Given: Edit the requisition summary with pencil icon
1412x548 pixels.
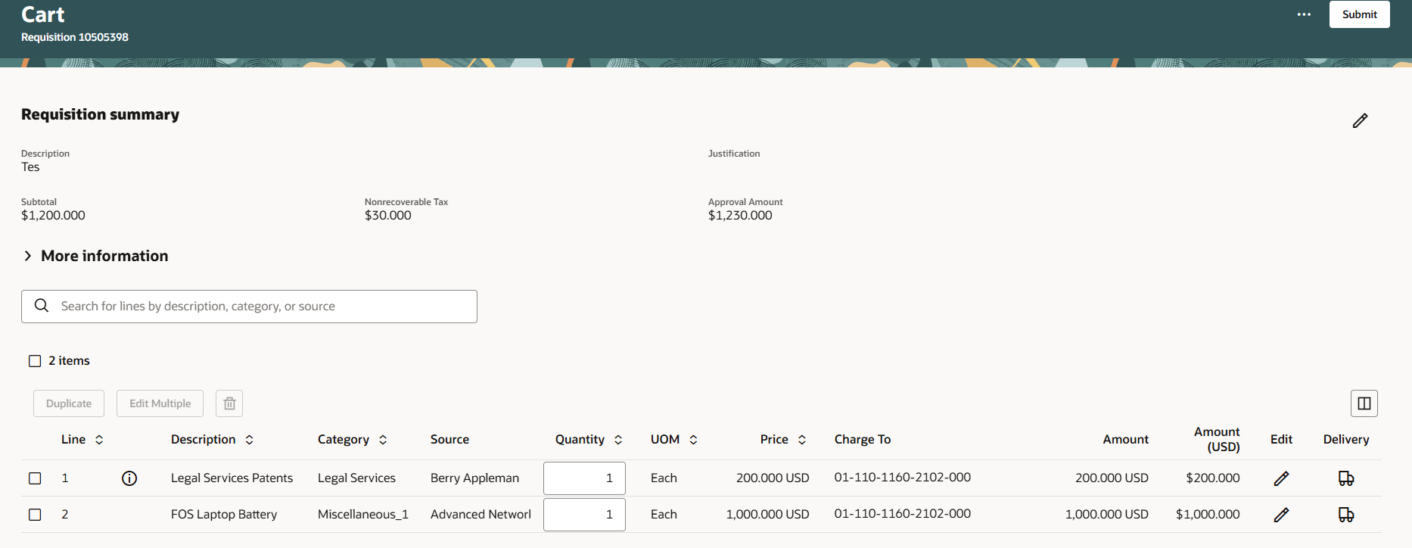Looking at the screenshot, I should point(1360,120).
